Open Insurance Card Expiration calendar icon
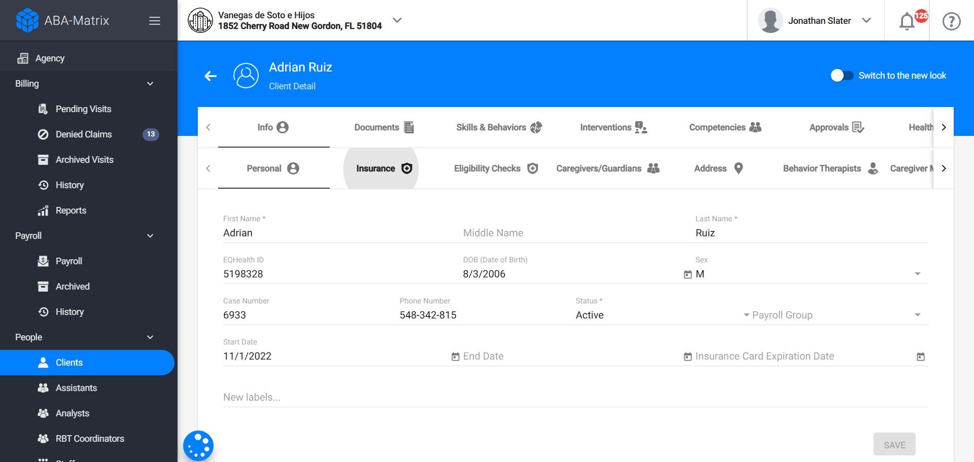 click(920, 357)
